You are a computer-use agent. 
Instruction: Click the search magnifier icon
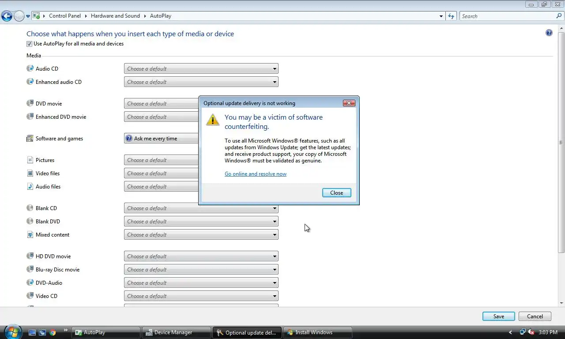(559, 16)
